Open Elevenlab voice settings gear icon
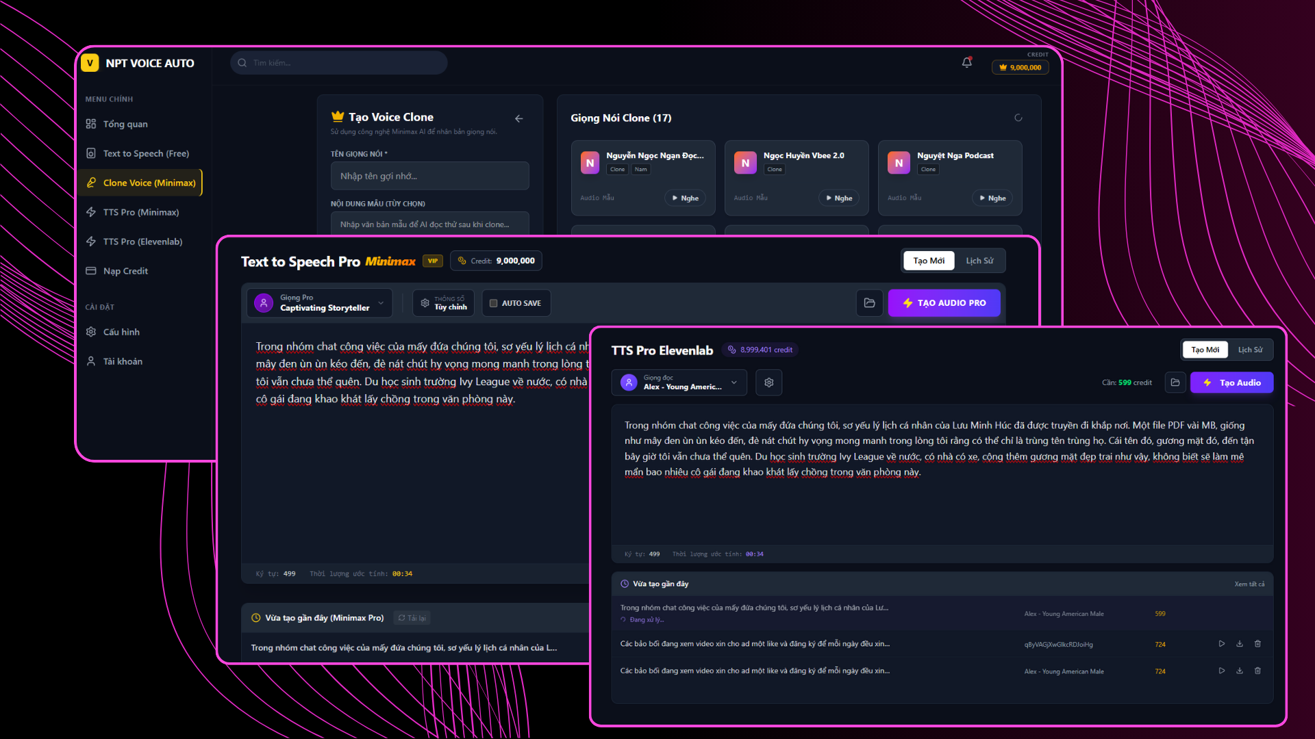The width and height of the screenshot is (1315, 739). tap(768, 383)
